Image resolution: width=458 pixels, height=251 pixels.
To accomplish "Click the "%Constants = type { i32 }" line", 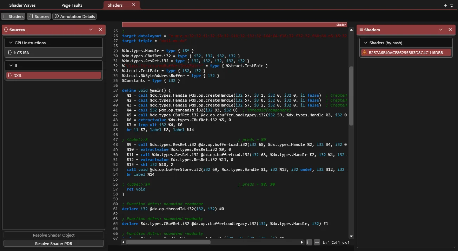I will 151,81.
